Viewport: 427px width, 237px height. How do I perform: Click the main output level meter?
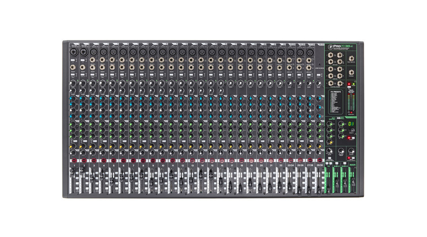coord(350,100)
